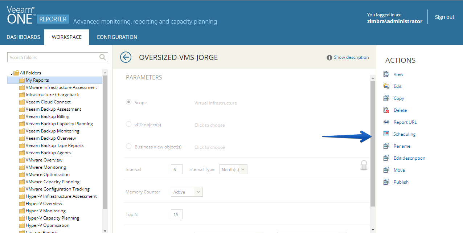The image size is (463, 233).
Task: Click the Edit description icon
Action: click(386, 158)
